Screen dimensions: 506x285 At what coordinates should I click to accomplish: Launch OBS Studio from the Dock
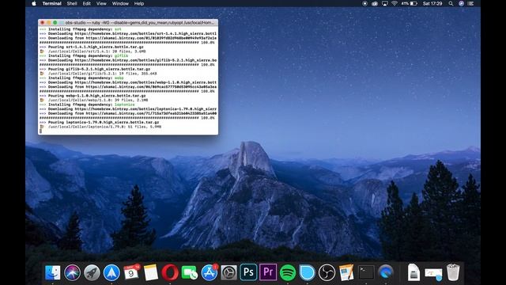point(327,272)
